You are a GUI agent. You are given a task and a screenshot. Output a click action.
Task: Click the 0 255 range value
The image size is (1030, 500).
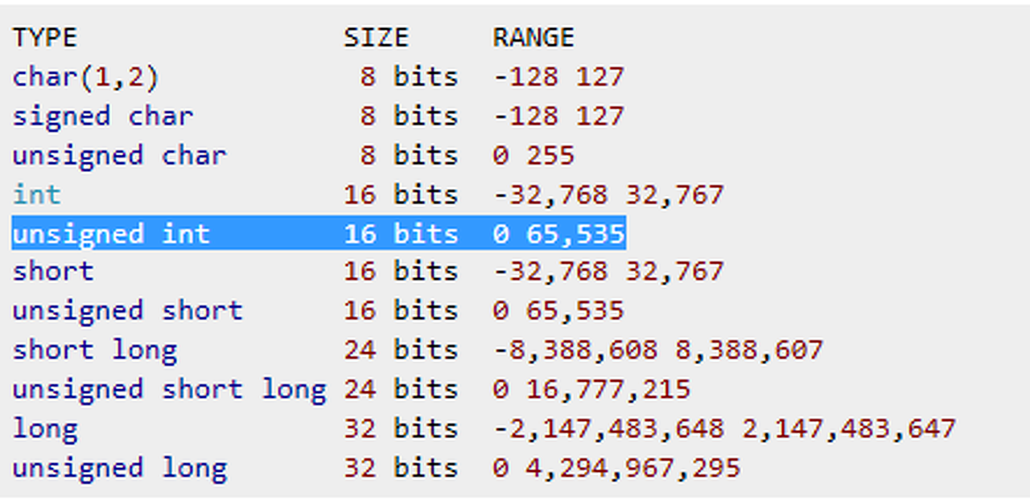(x=534, y=155)
